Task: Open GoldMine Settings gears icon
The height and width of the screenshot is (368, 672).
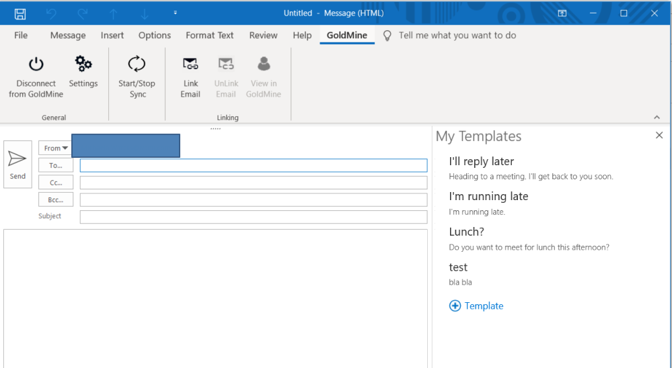Action: point(83,64)
